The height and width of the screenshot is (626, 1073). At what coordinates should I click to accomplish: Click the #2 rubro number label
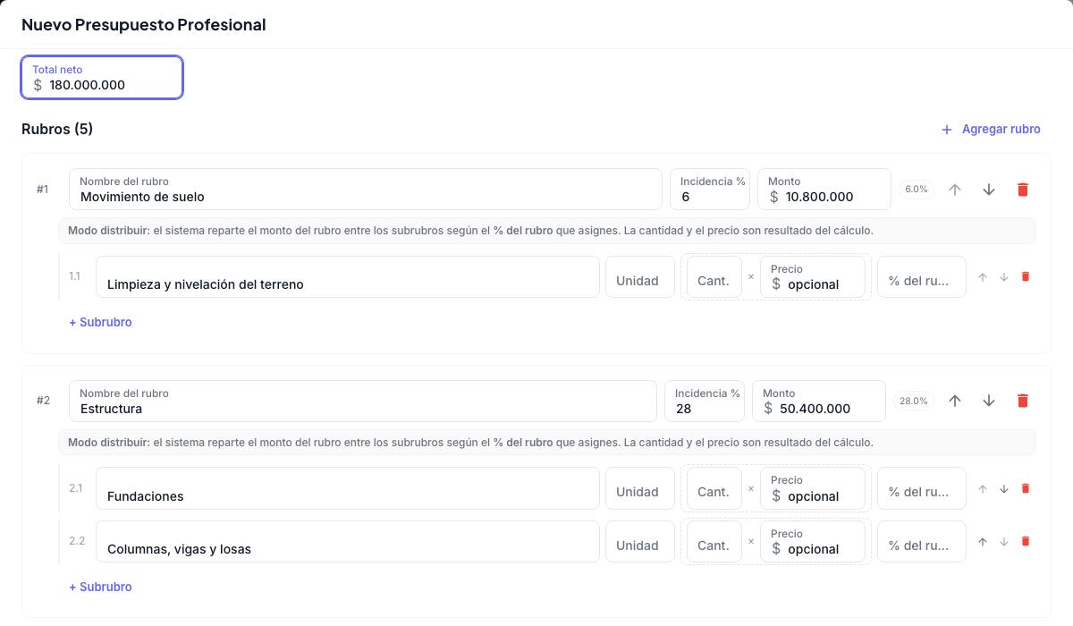43,401
